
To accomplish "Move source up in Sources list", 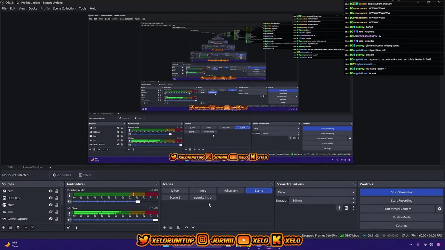I will 26,227.
